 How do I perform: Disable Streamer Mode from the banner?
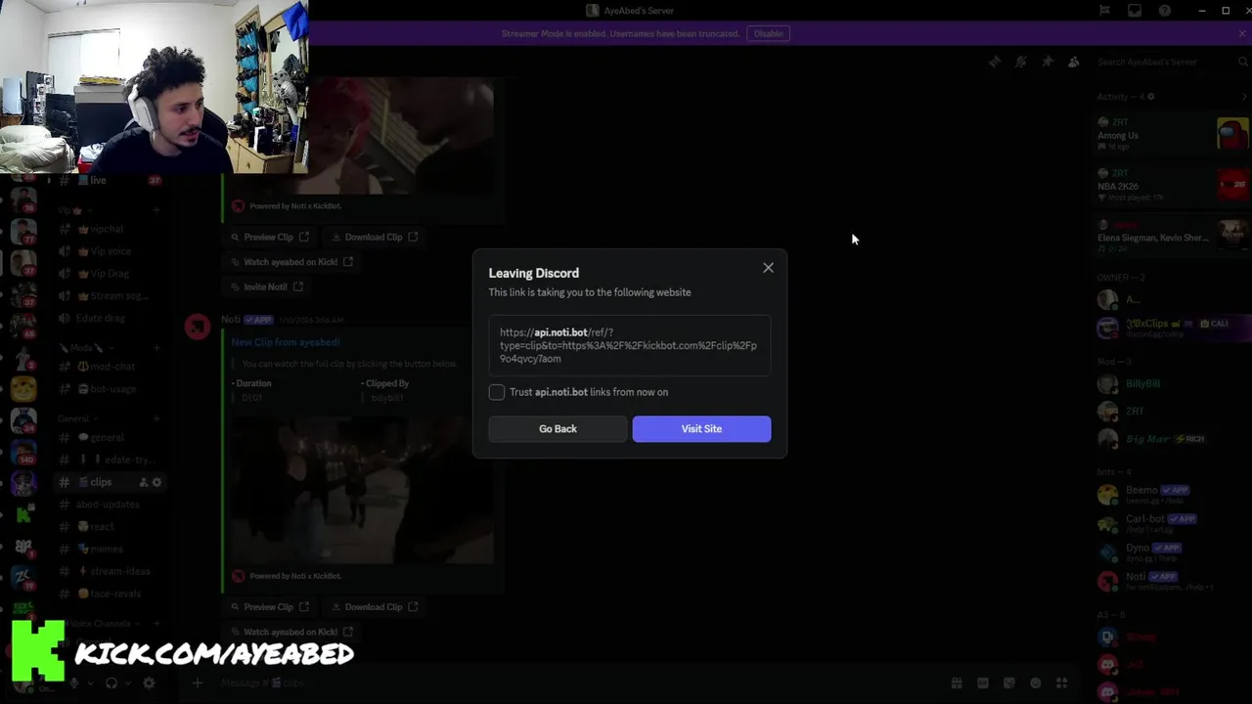point(768,33)
